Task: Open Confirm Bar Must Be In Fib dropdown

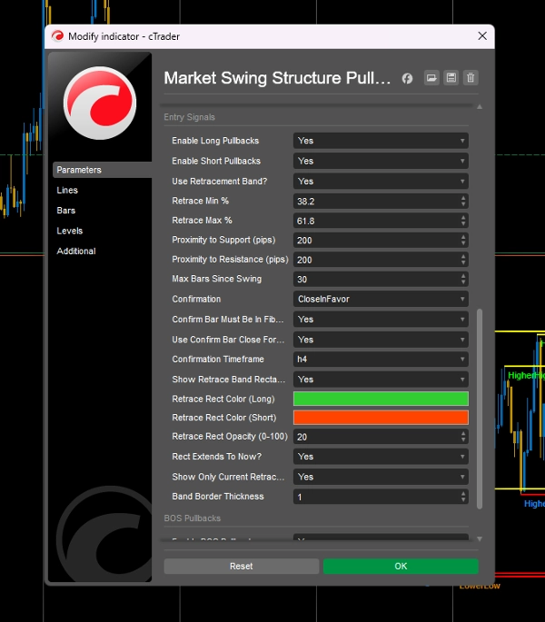Action: (x=381, y=319)
